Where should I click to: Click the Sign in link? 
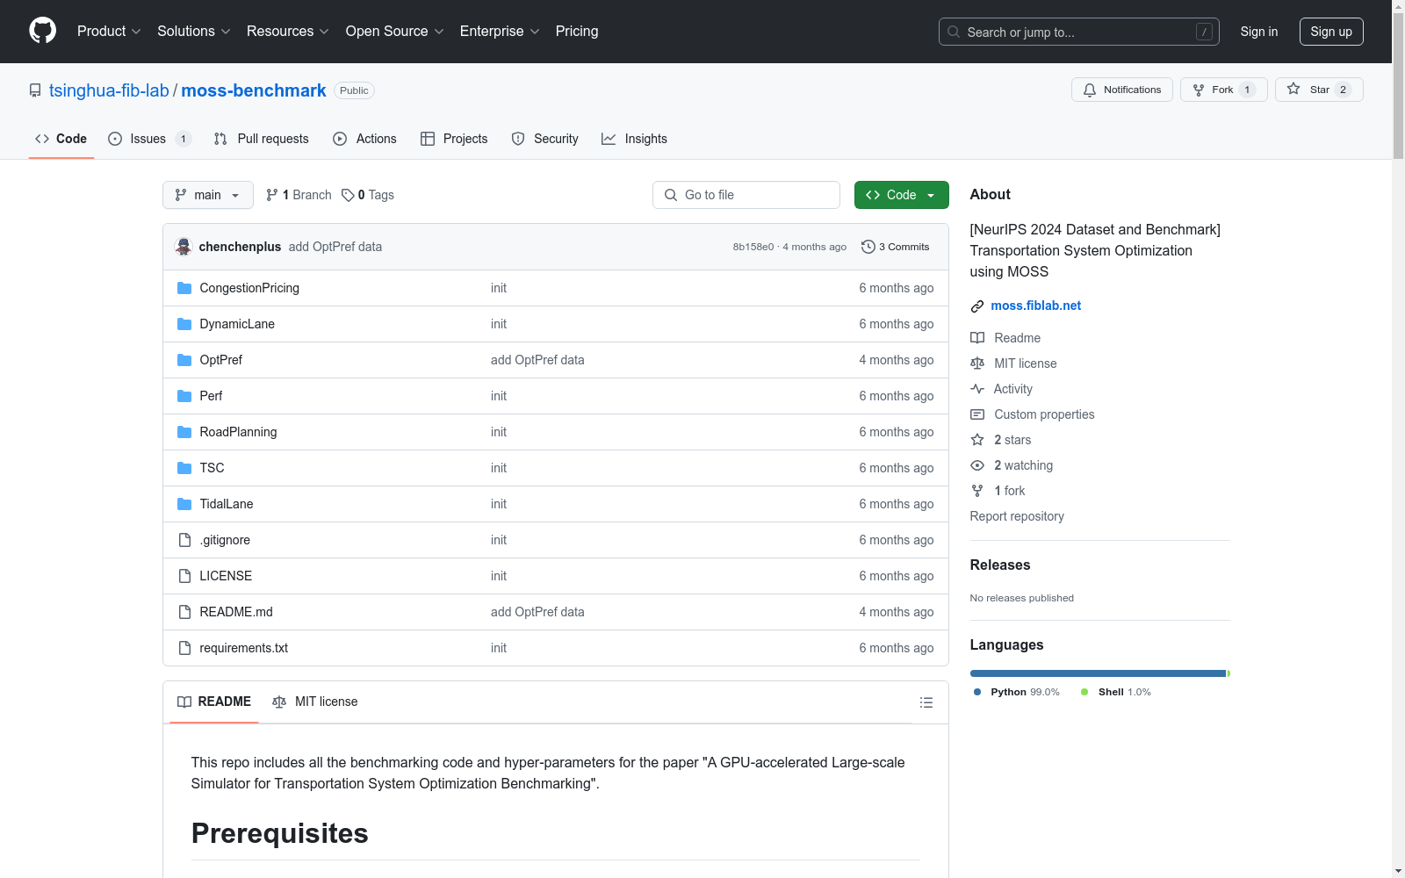point(1259,32)
